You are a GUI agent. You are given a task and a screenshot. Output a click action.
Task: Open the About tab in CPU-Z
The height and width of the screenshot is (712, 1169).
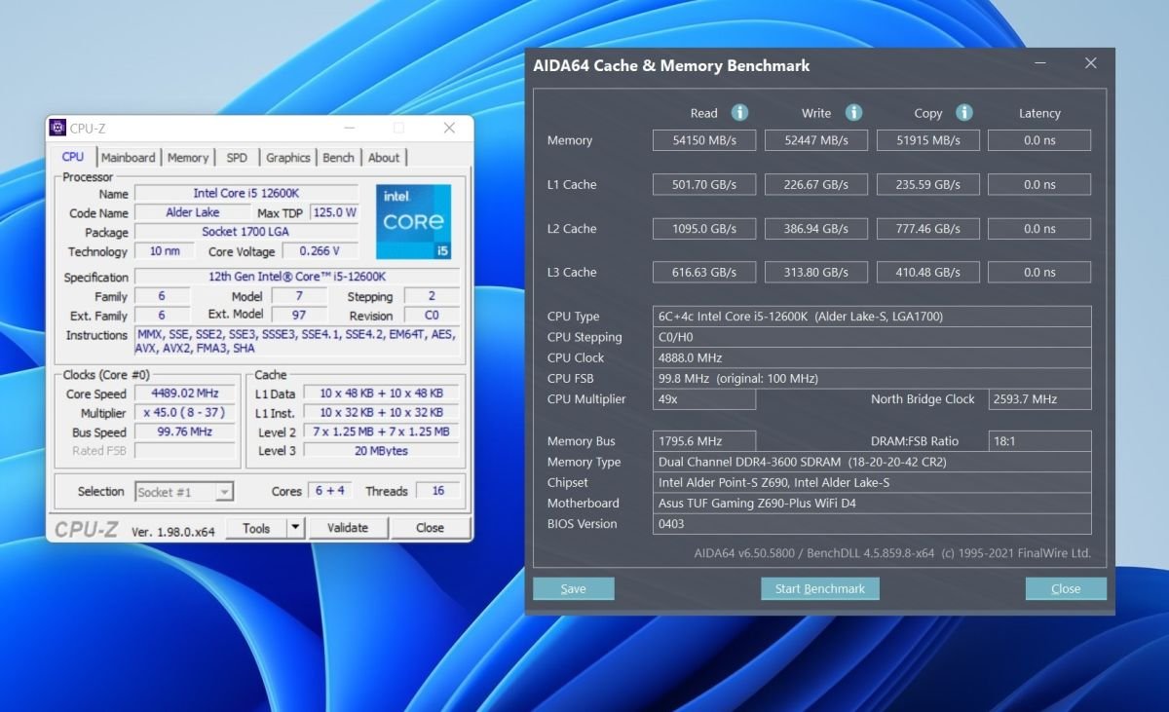(x=384, y=157)
